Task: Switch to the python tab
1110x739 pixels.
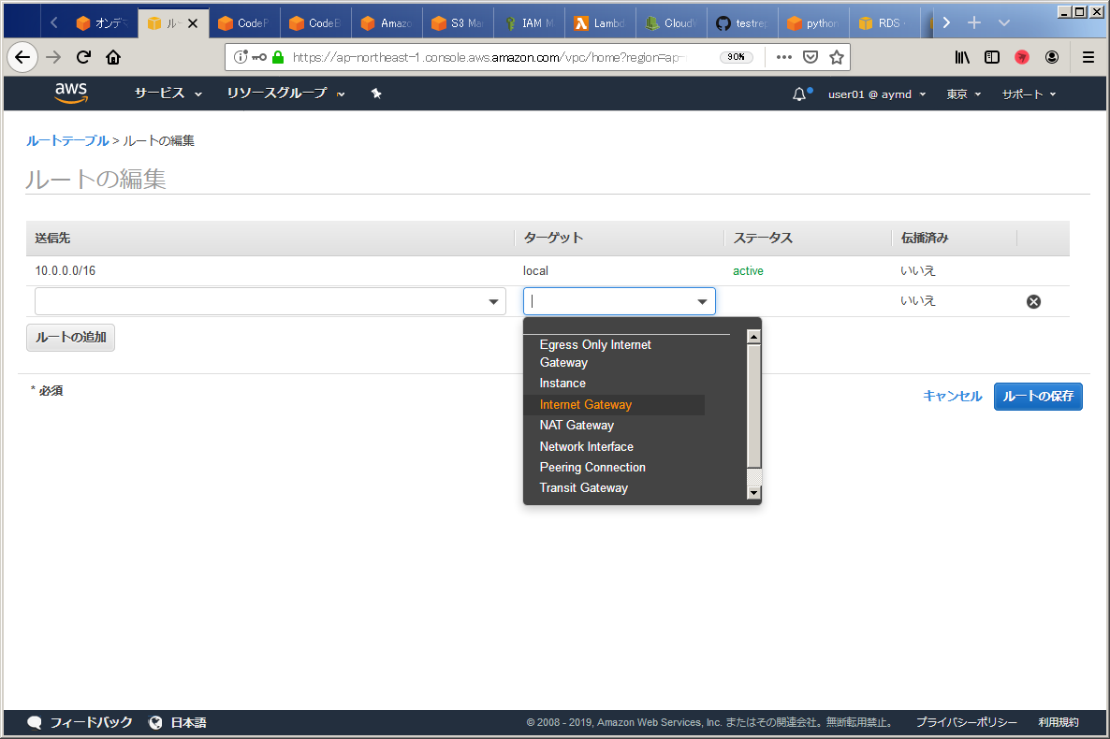Action: click(x=813, y=23)
